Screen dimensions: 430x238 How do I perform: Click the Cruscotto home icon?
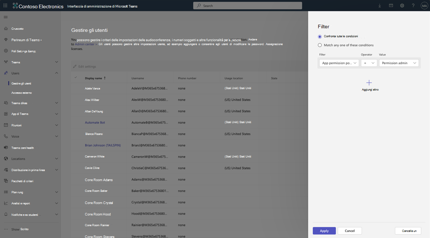(x=6, y=29)
